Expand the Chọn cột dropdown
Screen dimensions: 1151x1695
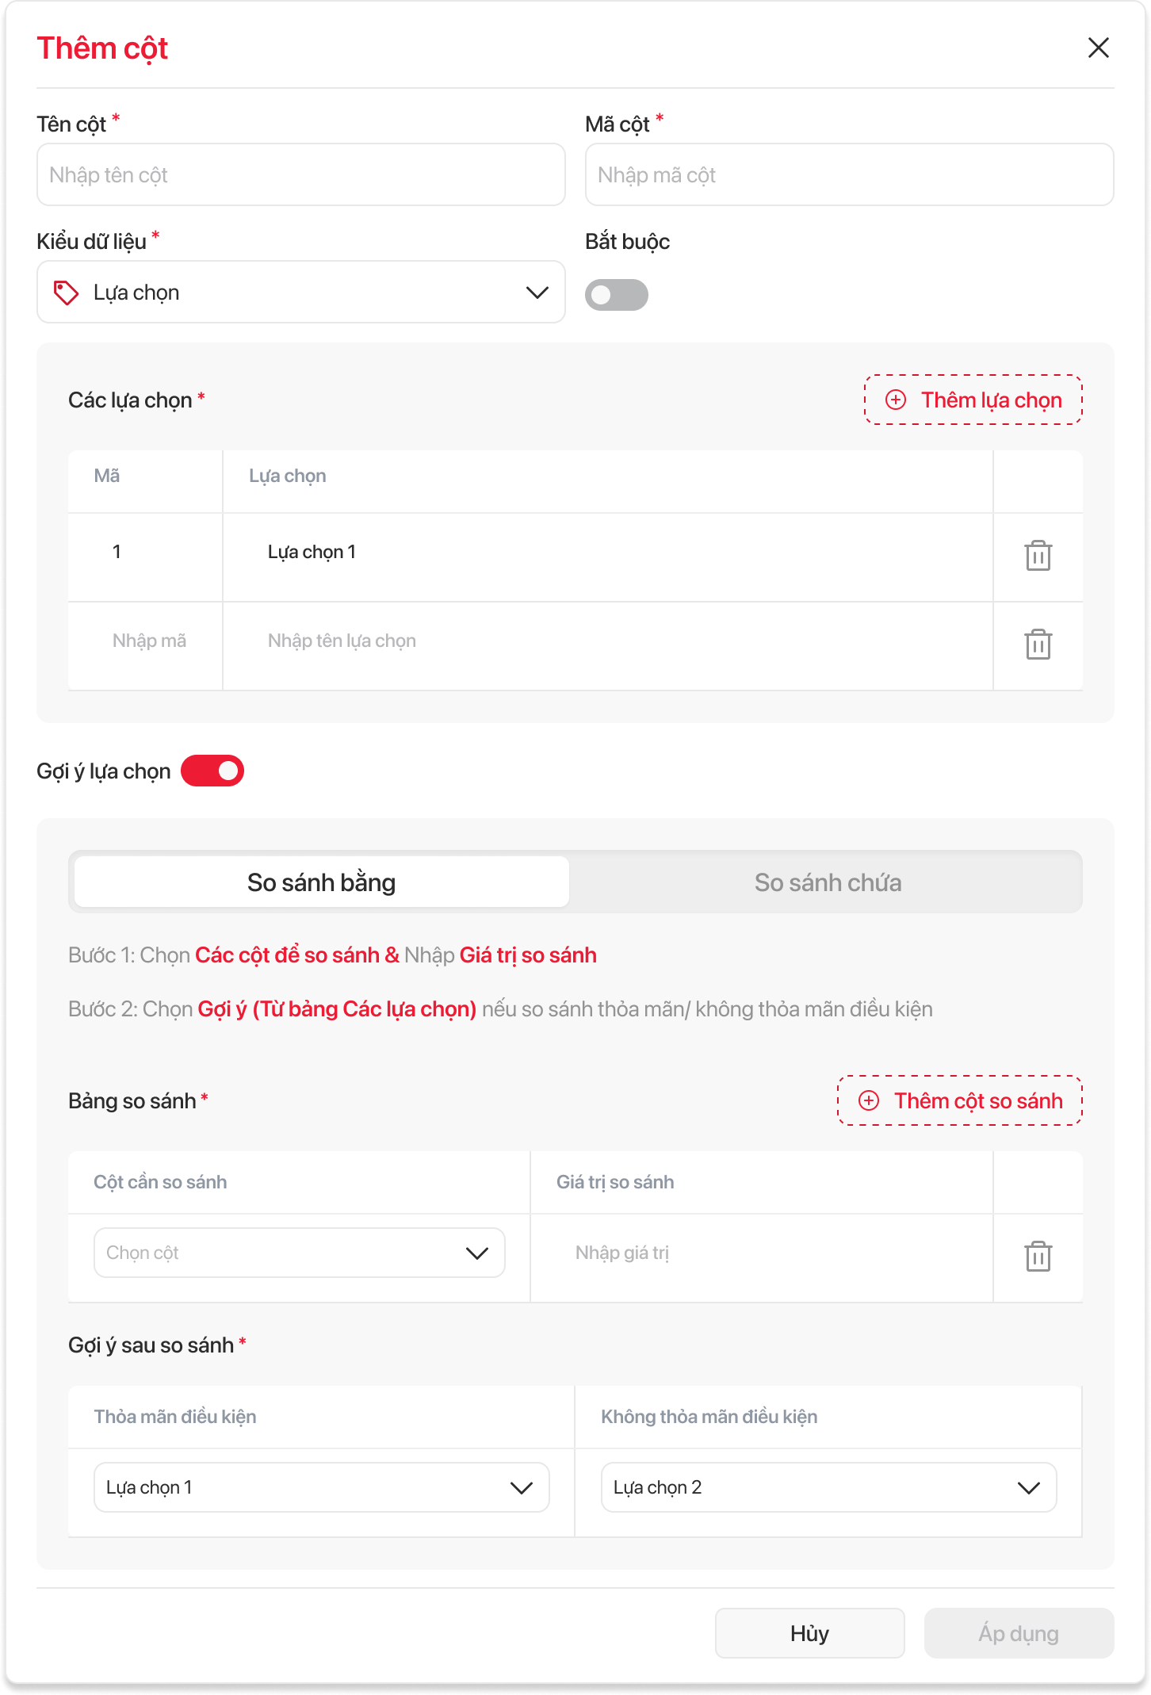(x=299, y=1253)
